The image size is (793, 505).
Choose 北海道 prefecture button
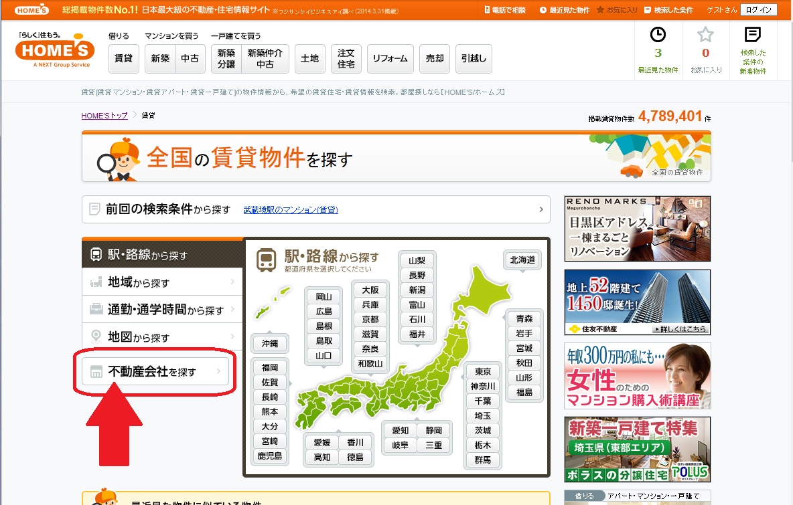tap(522, 260)
